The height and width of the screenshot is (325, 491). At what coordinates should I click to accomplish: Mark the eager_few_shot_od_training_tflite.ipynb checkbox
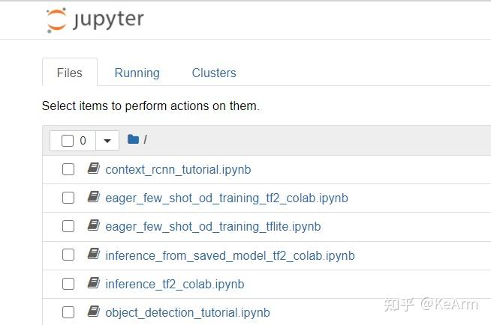(x=68, y=226)
